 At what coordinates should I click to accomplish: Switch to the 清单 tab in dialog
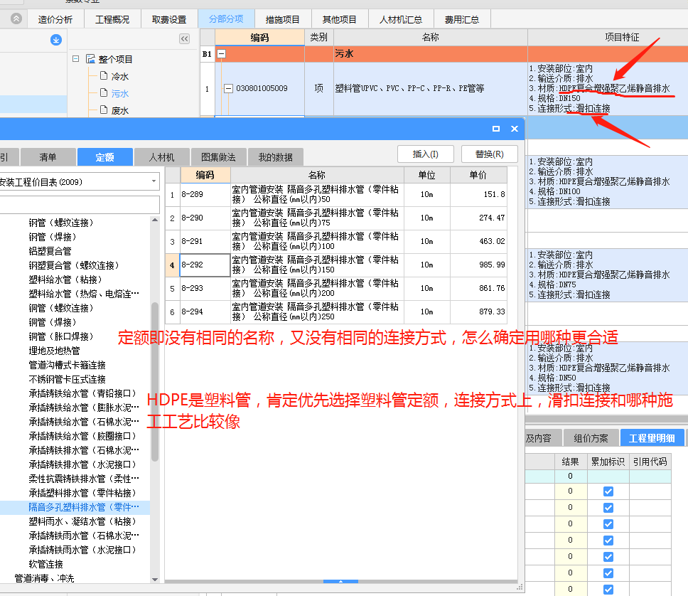(x=48, y=157)
